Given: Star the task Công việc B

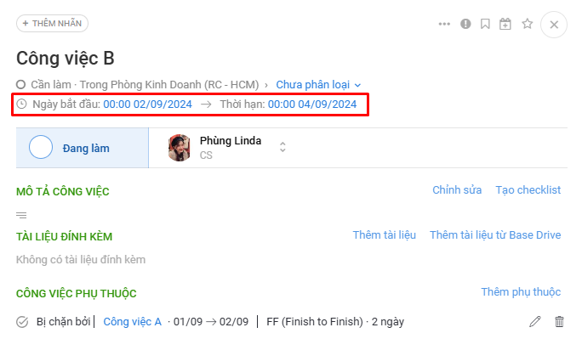Looking at the screenshot, I should pyautogui.click(x=527, y=24).
